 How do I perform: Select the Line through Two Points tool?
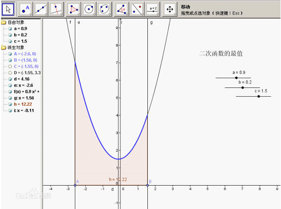click(41, 9)
